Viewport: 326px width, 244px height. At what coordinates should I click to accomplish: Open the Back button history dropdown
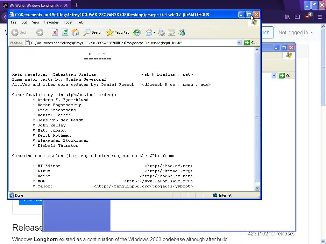click(31, 32)
